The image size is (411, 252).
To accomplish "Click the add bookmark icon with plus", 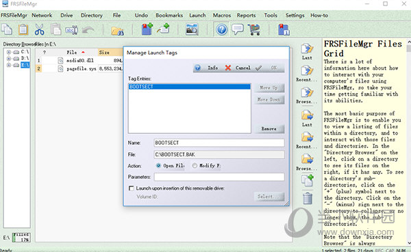I will point(147,29).
